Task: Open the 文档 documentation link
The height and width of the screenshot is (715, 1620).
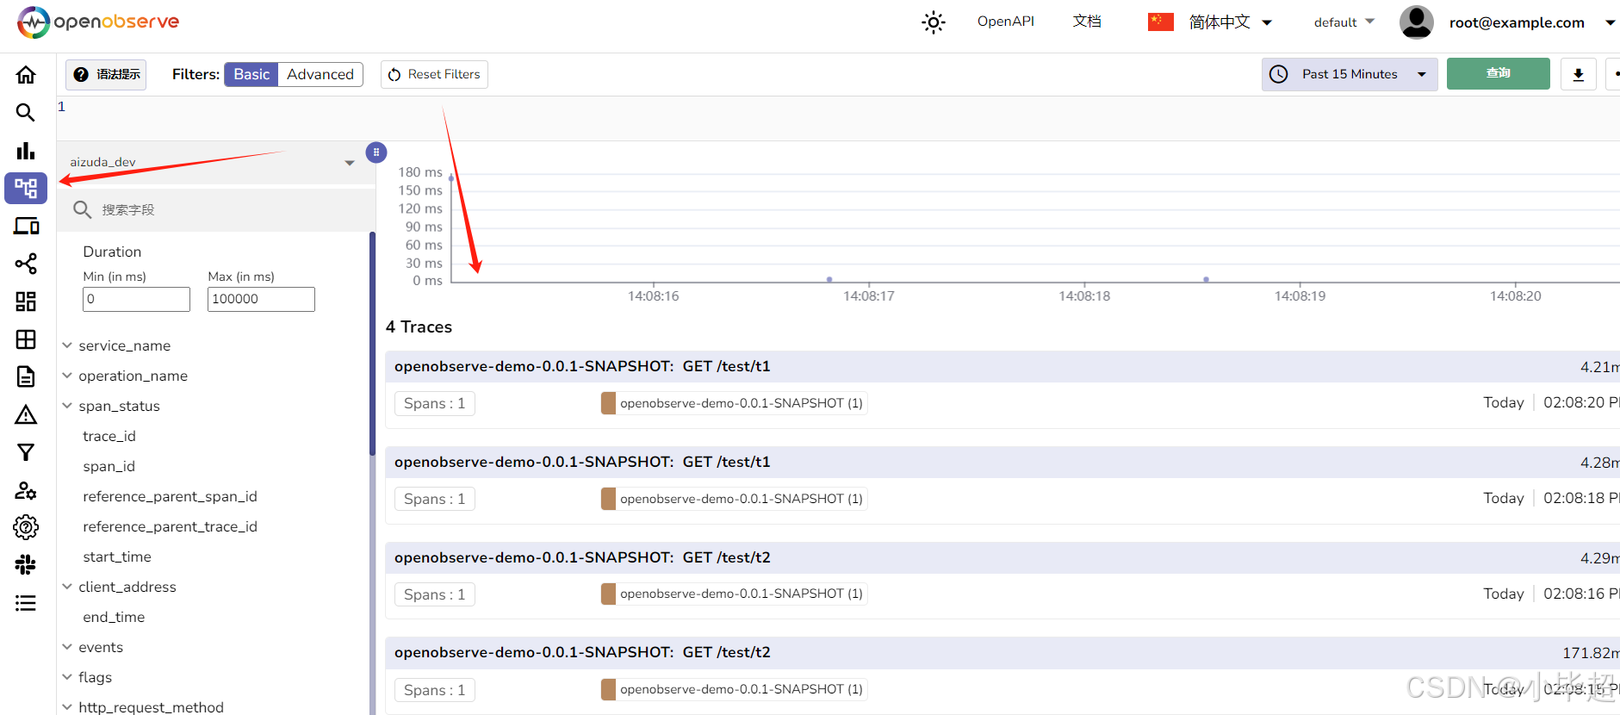Action: coord(1087,22)
